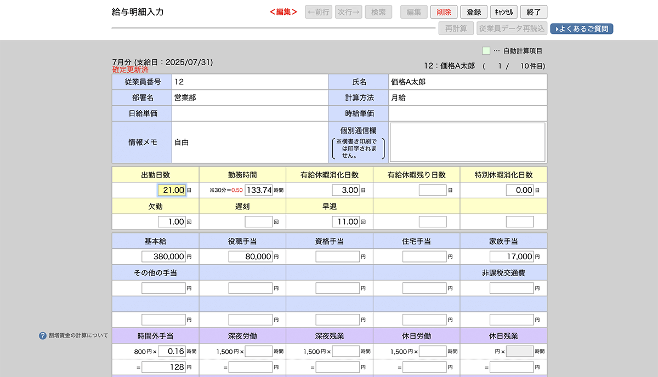Click the 従業員データ再読込 button
The width and height of the screenshot is (658, 377).
tap(512, 28)
